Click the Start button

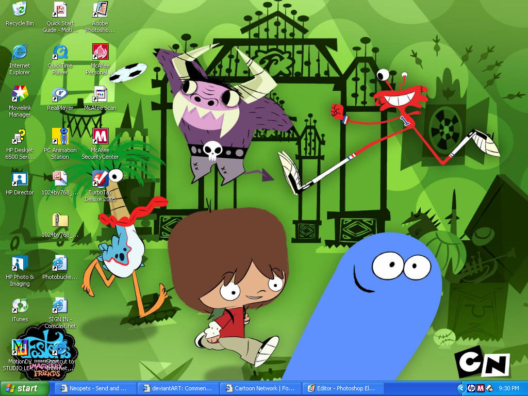click(x=24, y=388)
